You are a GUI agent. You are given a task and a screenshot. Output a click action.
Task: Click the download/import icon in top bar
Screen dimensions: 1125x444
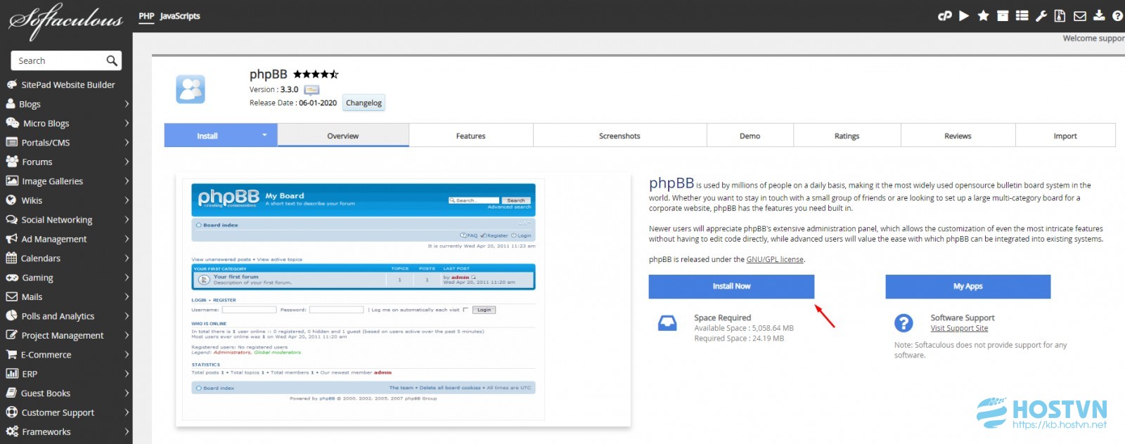1098,15
